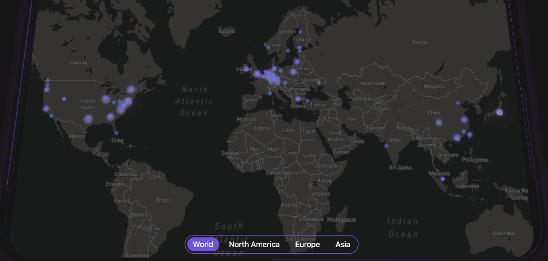Click the marker left of Turkey label
The width and height of the screenshot is (548, 261).
click(x=307, y=101)
